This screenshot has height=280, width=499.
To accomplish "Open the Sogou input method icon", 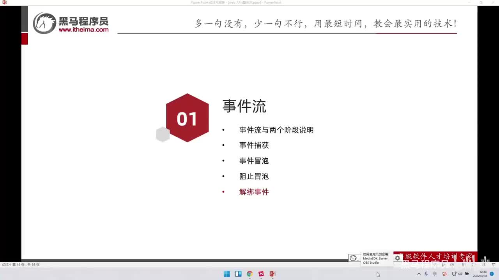I will coord(444,274).
